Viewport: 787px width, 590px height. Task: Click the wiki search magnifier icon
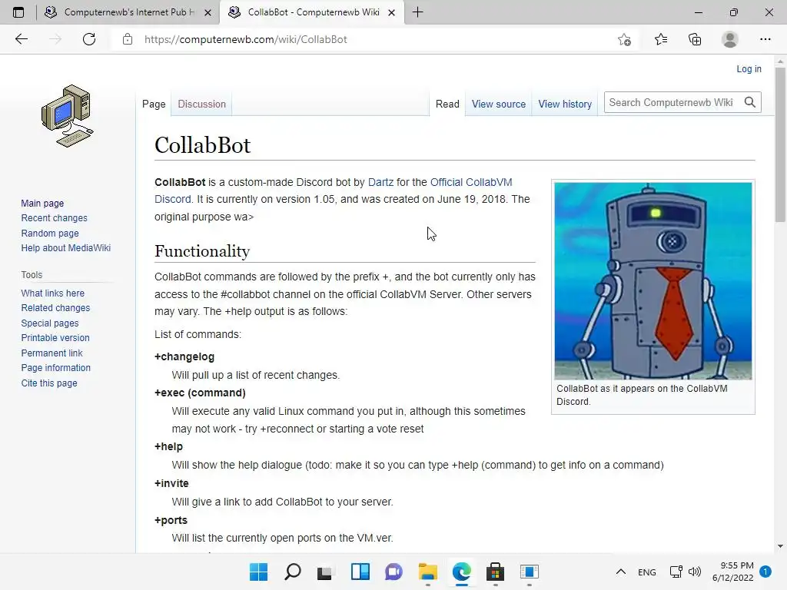coord(750,102)
